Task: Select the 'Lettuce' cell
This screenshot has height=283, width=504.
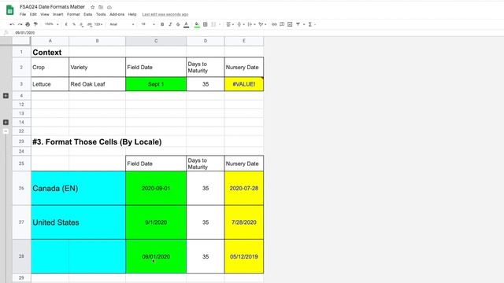Action: tap(50, 84)
